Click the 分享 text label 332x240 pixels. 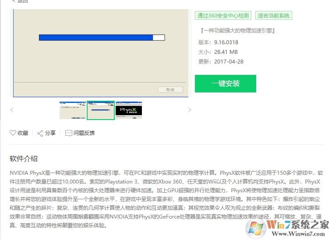50,133
